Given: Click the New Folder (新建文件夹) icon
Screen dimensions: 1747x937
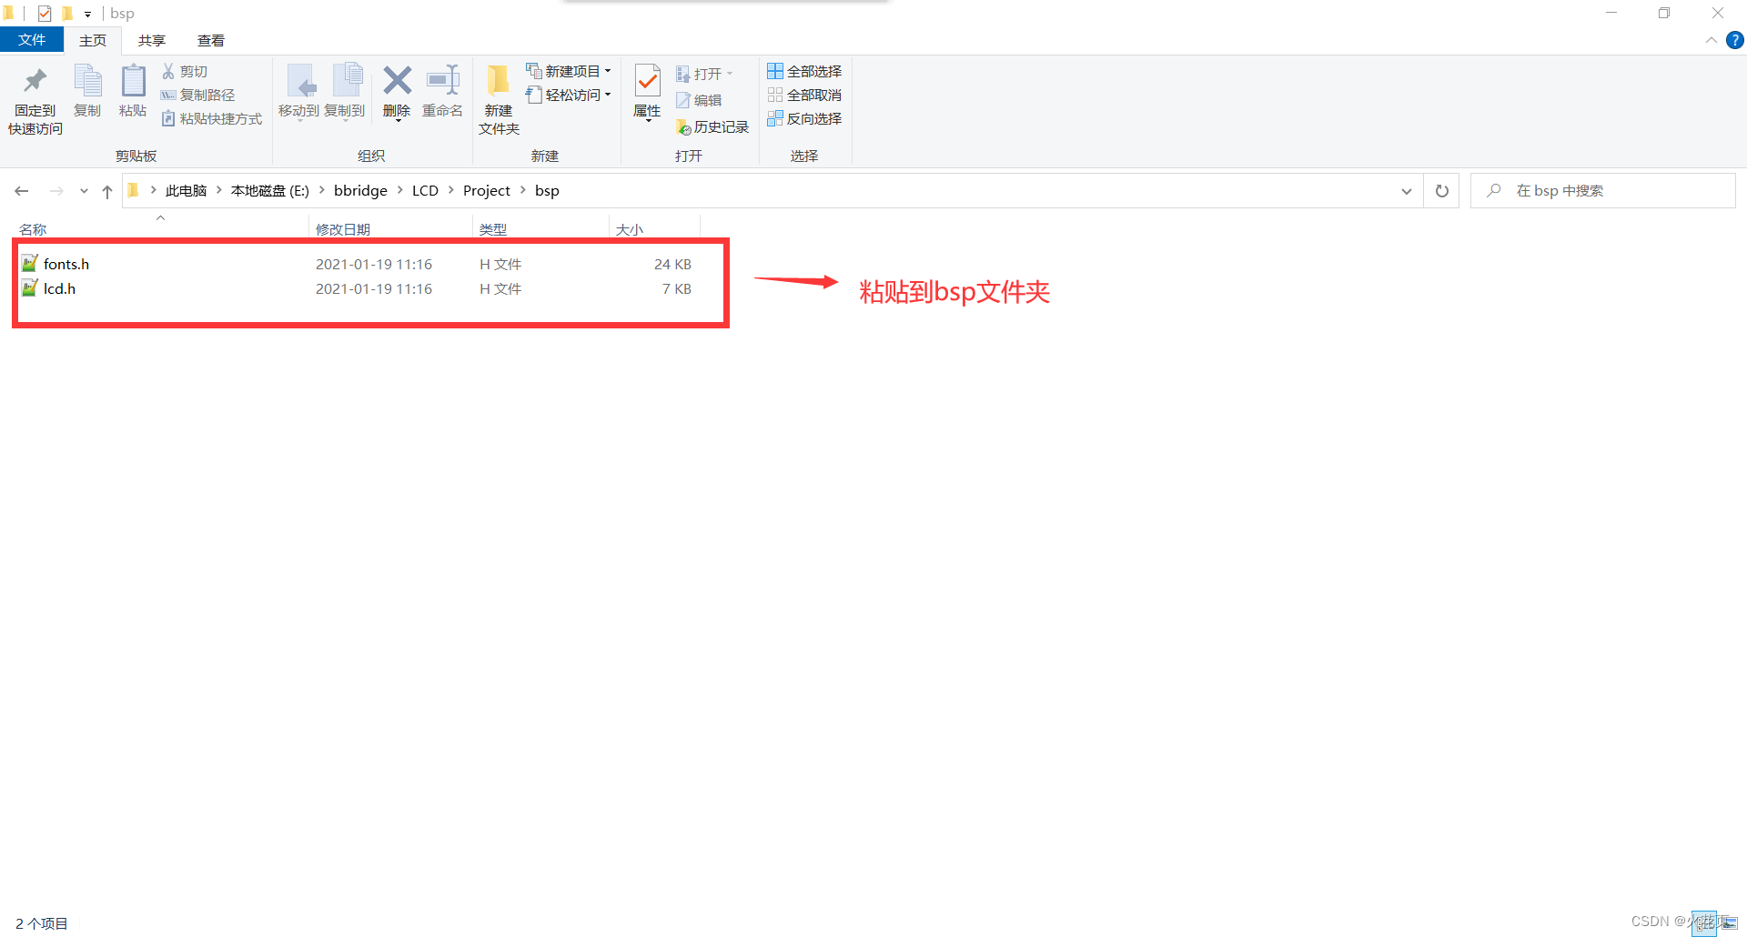Looking at the screenshot, I should pos(499,81).
